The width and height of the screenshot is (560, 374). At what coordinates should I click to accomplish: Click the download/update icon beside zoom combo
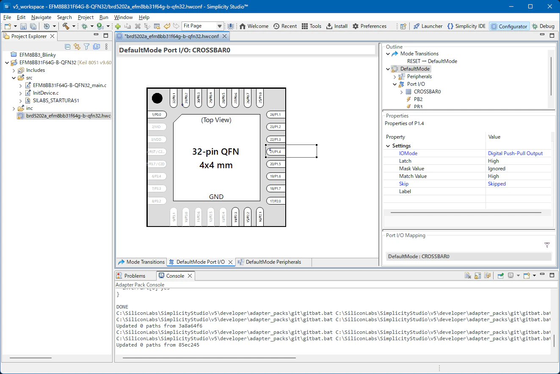tap(231, 26)
